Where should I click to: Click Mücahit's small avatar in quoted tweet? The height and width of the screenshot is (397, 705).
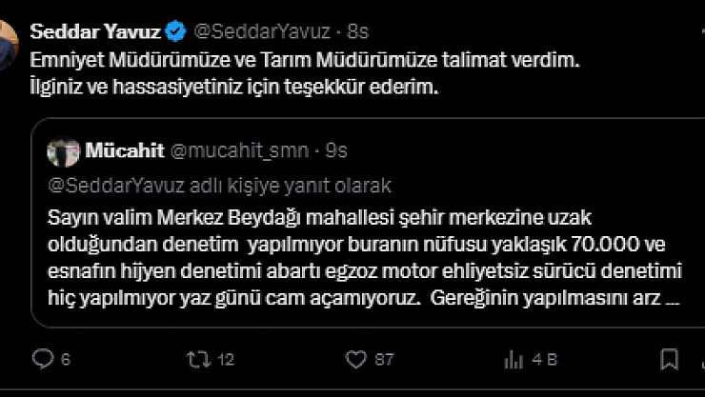click(x=65, y=150)
